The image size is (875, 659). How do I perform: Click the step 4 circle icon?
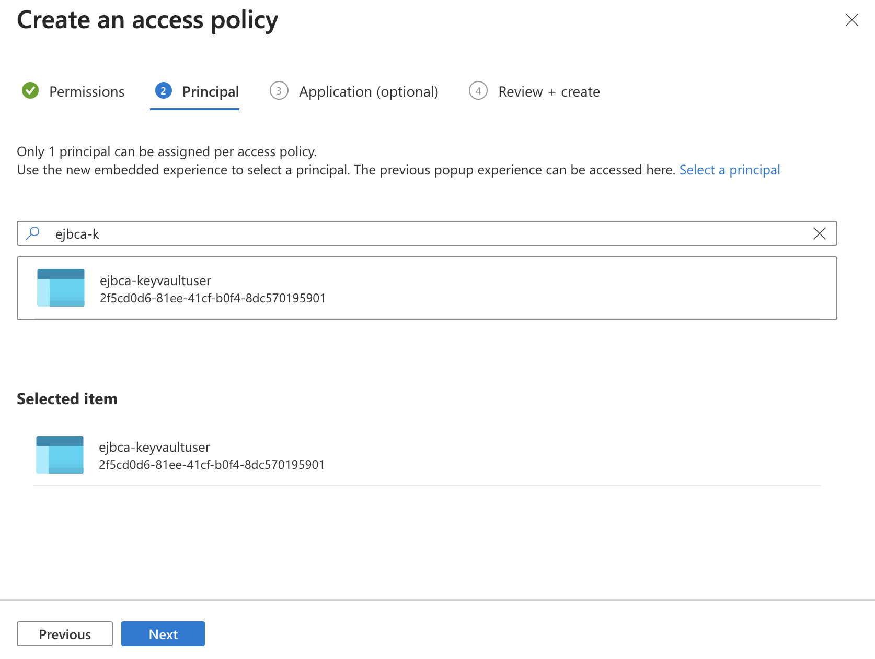[x=478, y=91]
